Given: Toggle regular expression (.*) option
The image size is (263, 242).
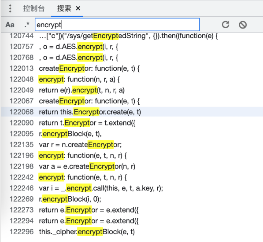Looking at the screenshot, I should (x=27, y=25).
